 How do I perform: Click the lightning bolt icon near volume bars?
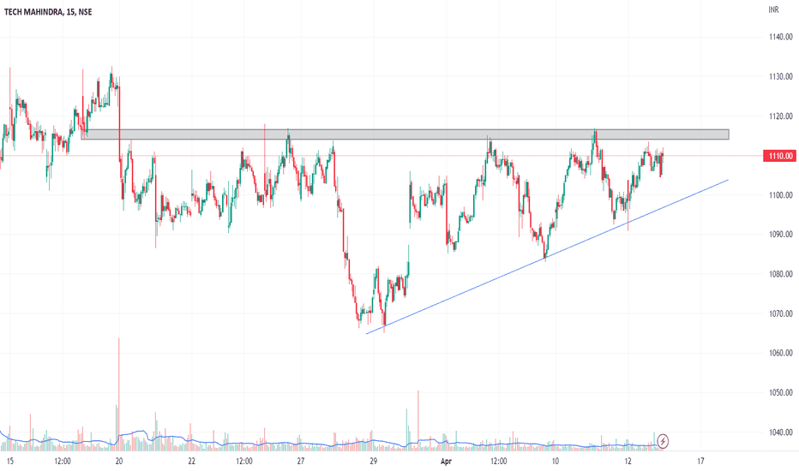coord(663,440)
